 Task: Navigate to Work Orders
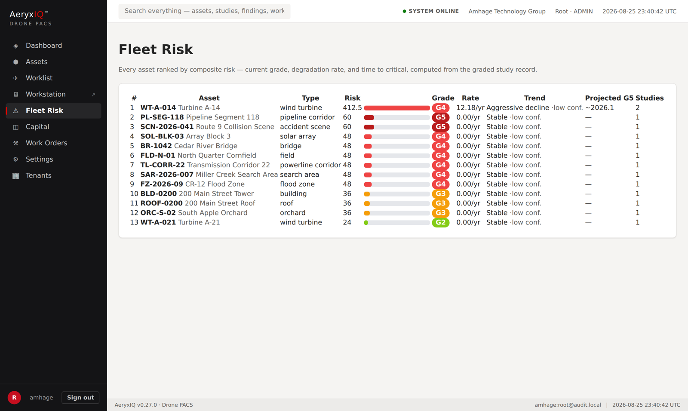(53, 143)
